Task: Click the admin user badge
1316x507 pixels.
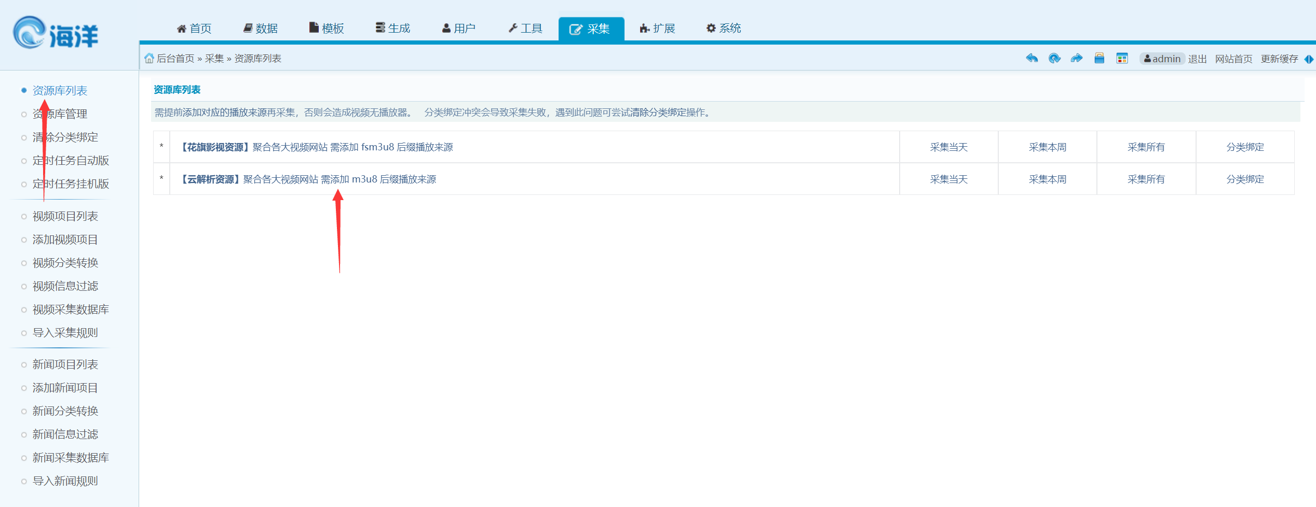Action: [1162, 59]
